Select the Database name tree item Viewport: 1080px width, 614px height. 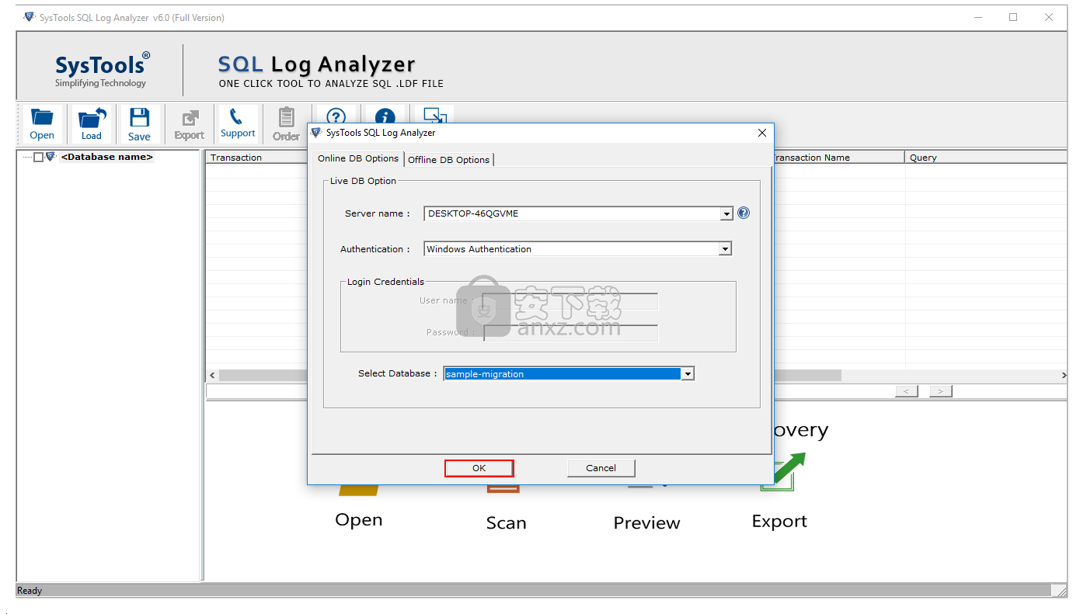pos(107,157)
